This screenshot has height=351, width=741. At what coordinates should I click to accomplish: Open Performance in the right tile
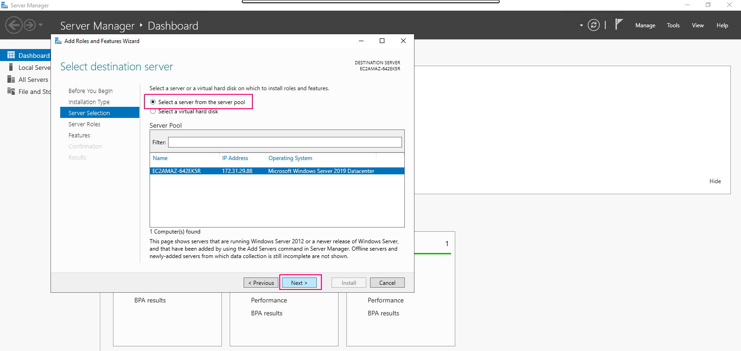(386, 301)
